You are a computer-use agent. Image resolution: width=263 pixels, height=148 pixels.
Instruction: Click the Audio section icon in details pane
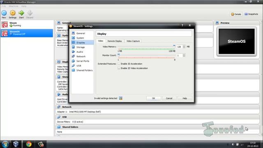point(59,95)
